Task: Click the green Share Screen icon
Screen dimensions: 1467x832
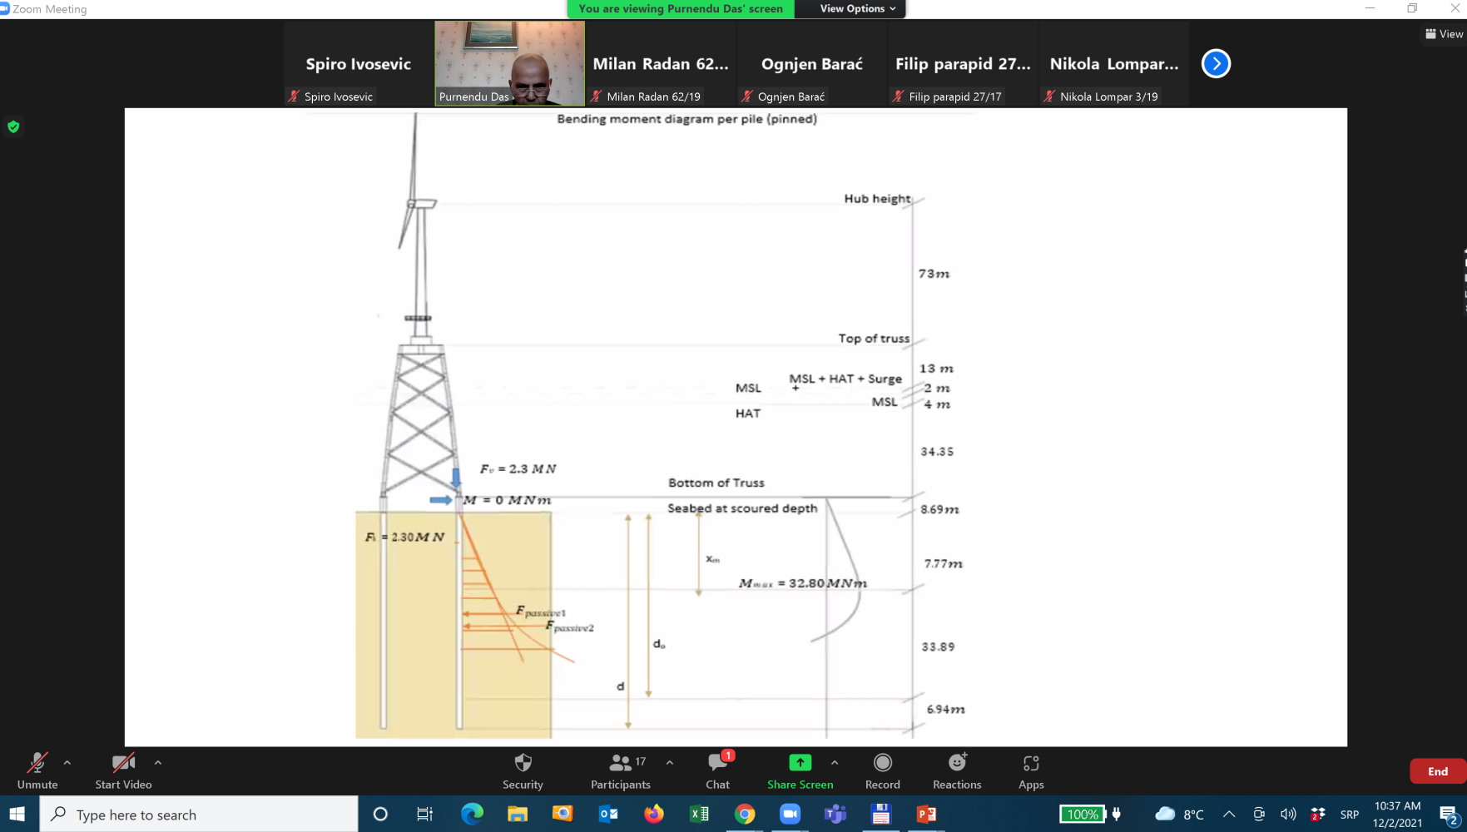Action: coord(800,763)
